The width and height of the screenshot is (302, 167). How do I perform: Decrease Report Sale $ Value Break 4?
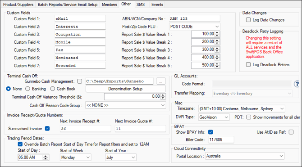(x=217, y=59)
